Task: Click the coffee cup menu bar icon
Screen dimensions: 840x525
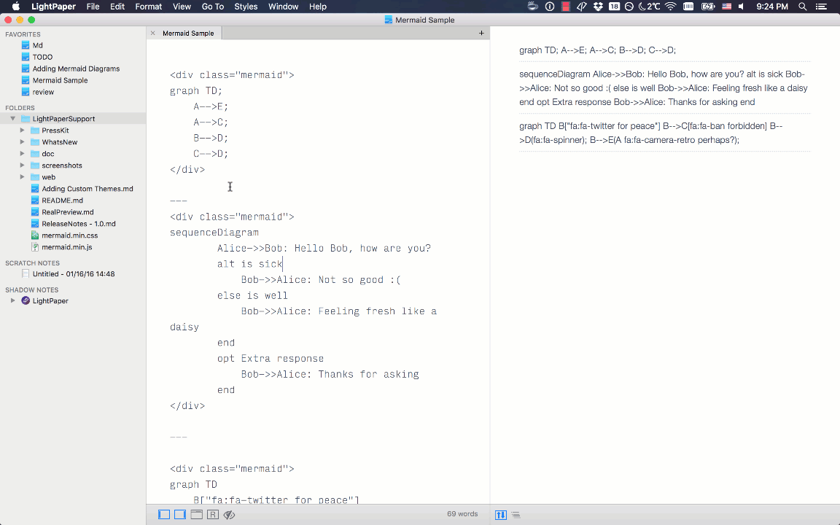Action: 532,7
